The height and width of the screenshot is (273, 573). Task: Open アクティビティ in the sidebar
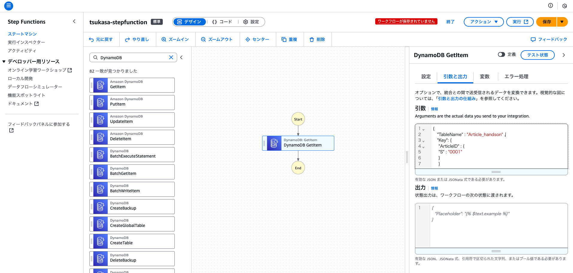(x=22, y=51)
